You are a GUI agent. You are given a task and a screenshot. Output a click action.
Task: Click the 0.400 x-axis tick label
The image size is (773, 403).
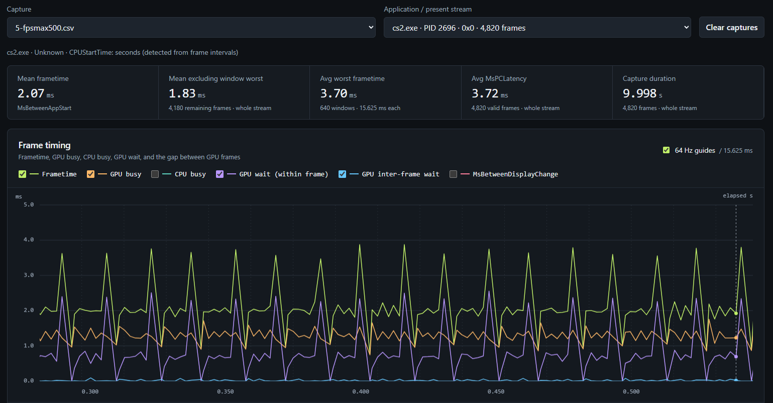click(361, 391)
